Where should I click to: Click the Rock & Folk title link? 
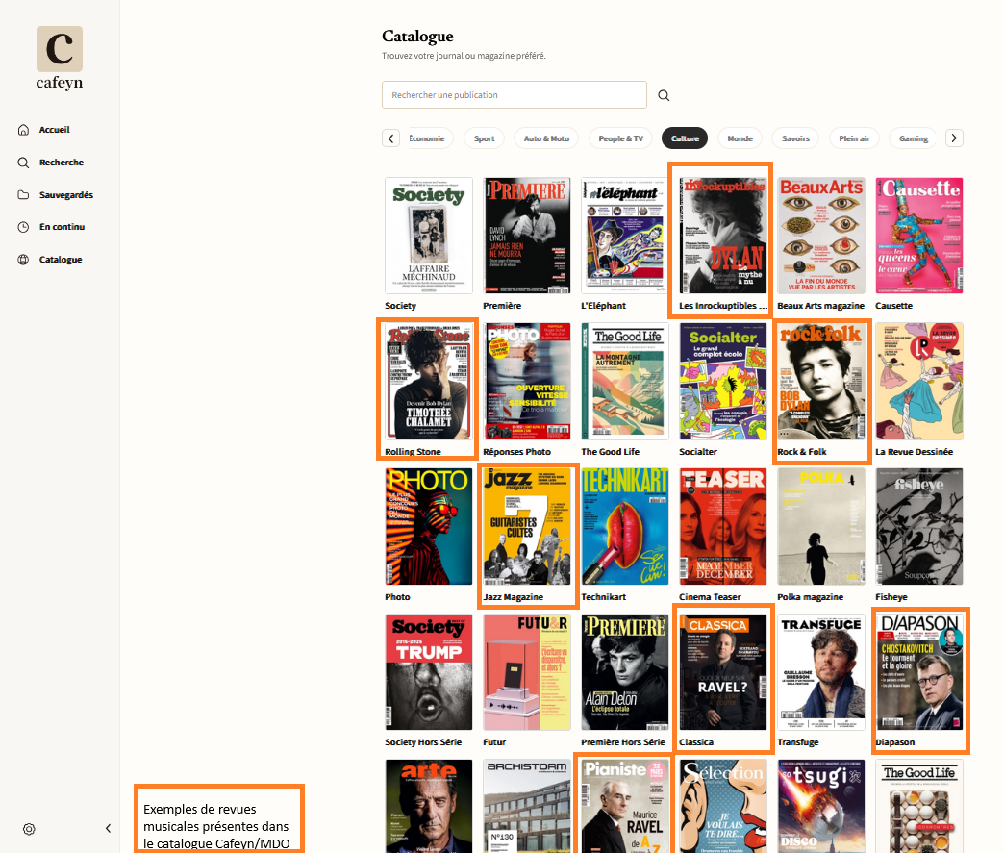(802, 451)
